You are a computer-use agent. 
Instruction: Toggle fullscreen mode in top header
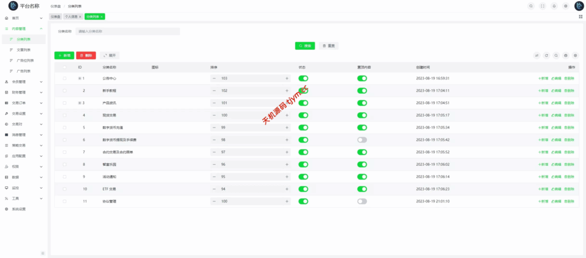(543, 6)
